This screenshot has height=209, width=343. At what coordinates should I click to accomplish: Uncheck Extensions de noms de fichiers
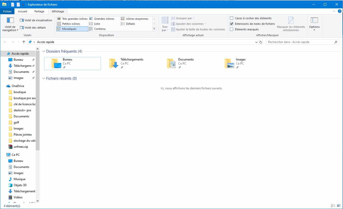click(232, 24)
